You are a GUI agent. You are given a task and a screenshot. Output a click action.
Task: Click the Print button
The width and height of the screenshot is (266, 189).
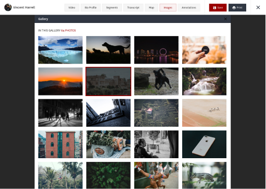pyautogui.click(x=237, y=7)
